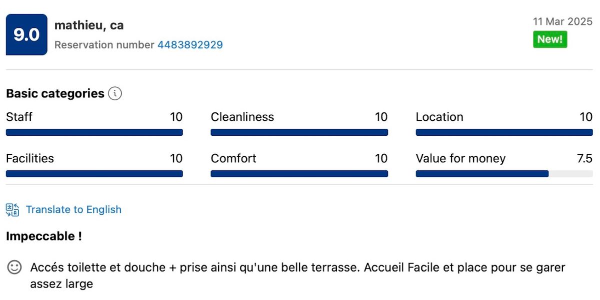This screenshot has height=300, width=600.
Task: Click the Basic categories heading
Action: click(x=55, y=93)
